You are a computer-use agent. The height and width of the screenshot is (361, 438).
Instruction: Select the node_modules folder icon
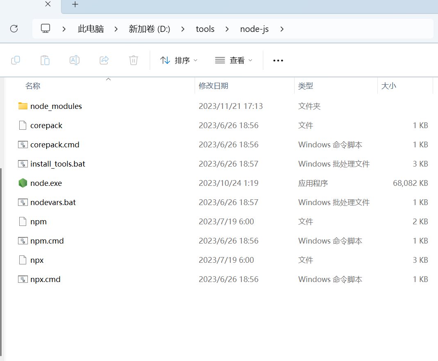pos(23,106)
